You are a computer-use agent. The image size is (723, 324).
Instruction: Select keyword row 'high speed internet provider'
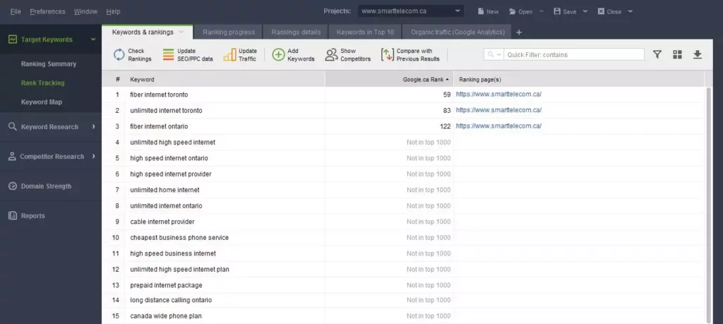click(x=403, y=174)
